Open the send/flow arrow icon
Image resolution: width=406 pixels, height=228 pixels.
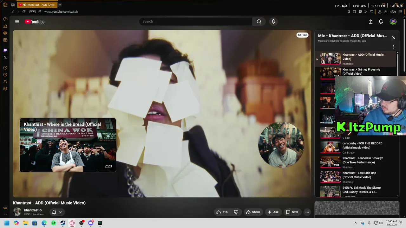(x=366, y=12)
